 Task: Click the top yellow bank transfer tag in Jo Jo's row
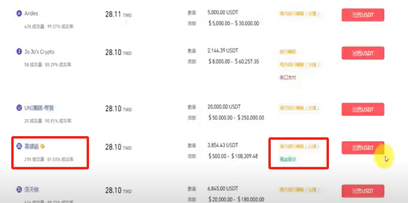pyautogui.click(x=288, y=52)
